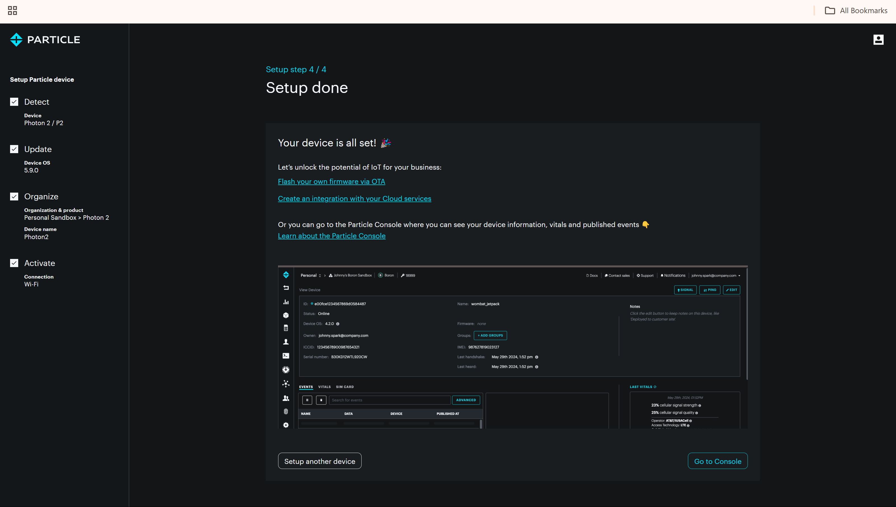
Task: Toggle the Activate step checkbox
Action: (x=14, y=263)
